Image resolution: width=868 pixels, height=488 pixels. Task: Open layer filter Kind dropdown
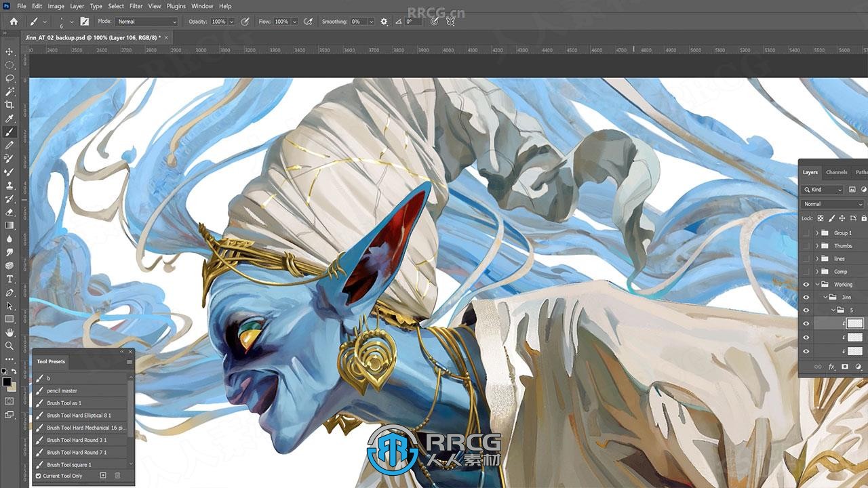(x=823, y=190)
